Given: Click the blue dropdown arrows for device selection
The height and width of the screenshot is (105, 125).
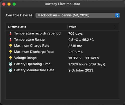Looking at the screenshot, I should (117, 15).
